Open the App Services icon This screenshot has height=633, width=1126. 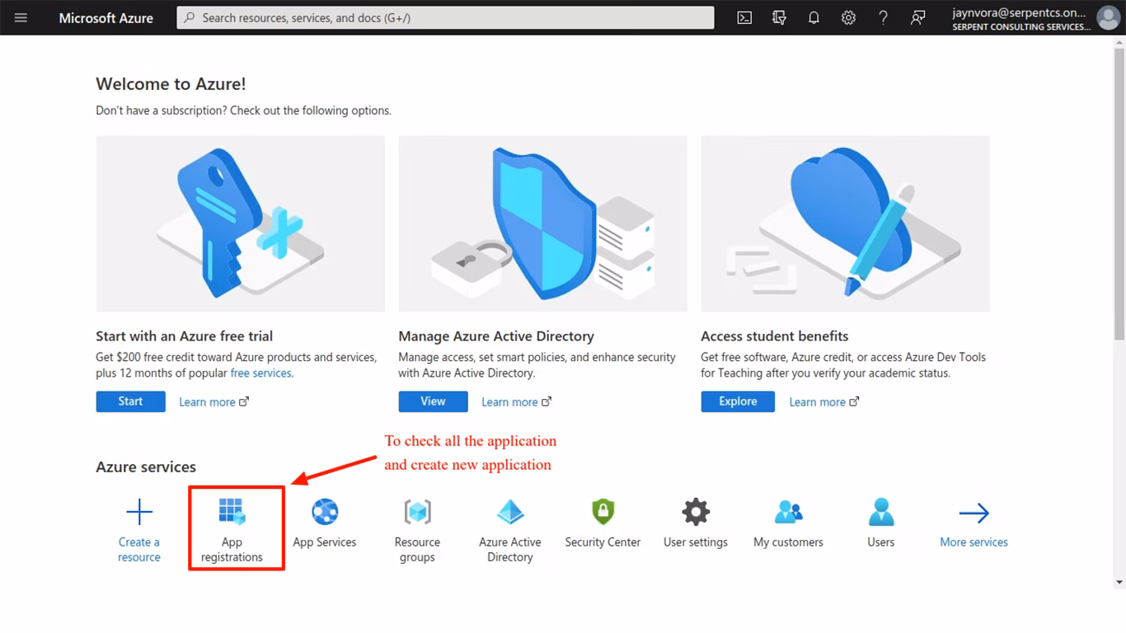(325, 512)
